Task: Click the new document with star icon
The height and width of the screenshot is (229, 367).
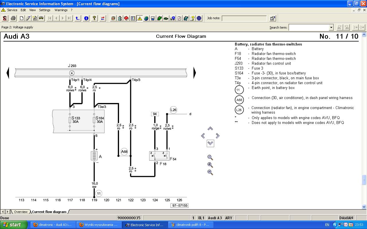Action: tap(35, 18)
